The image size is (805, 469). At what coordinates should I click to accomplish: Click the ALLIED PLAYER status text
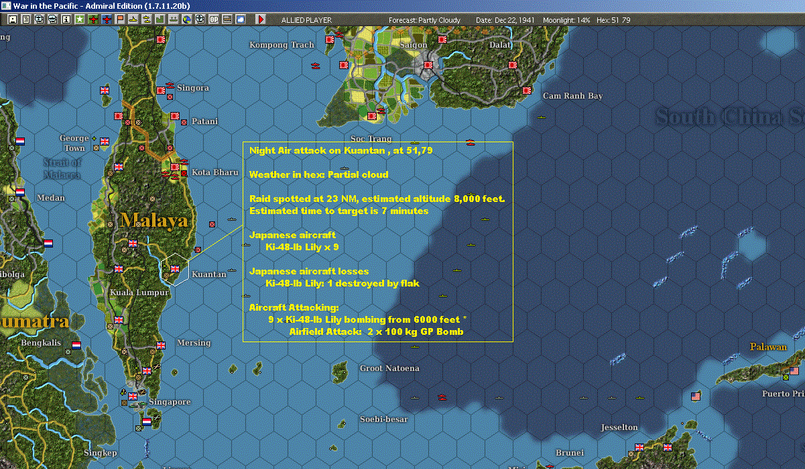click(306, 20)
